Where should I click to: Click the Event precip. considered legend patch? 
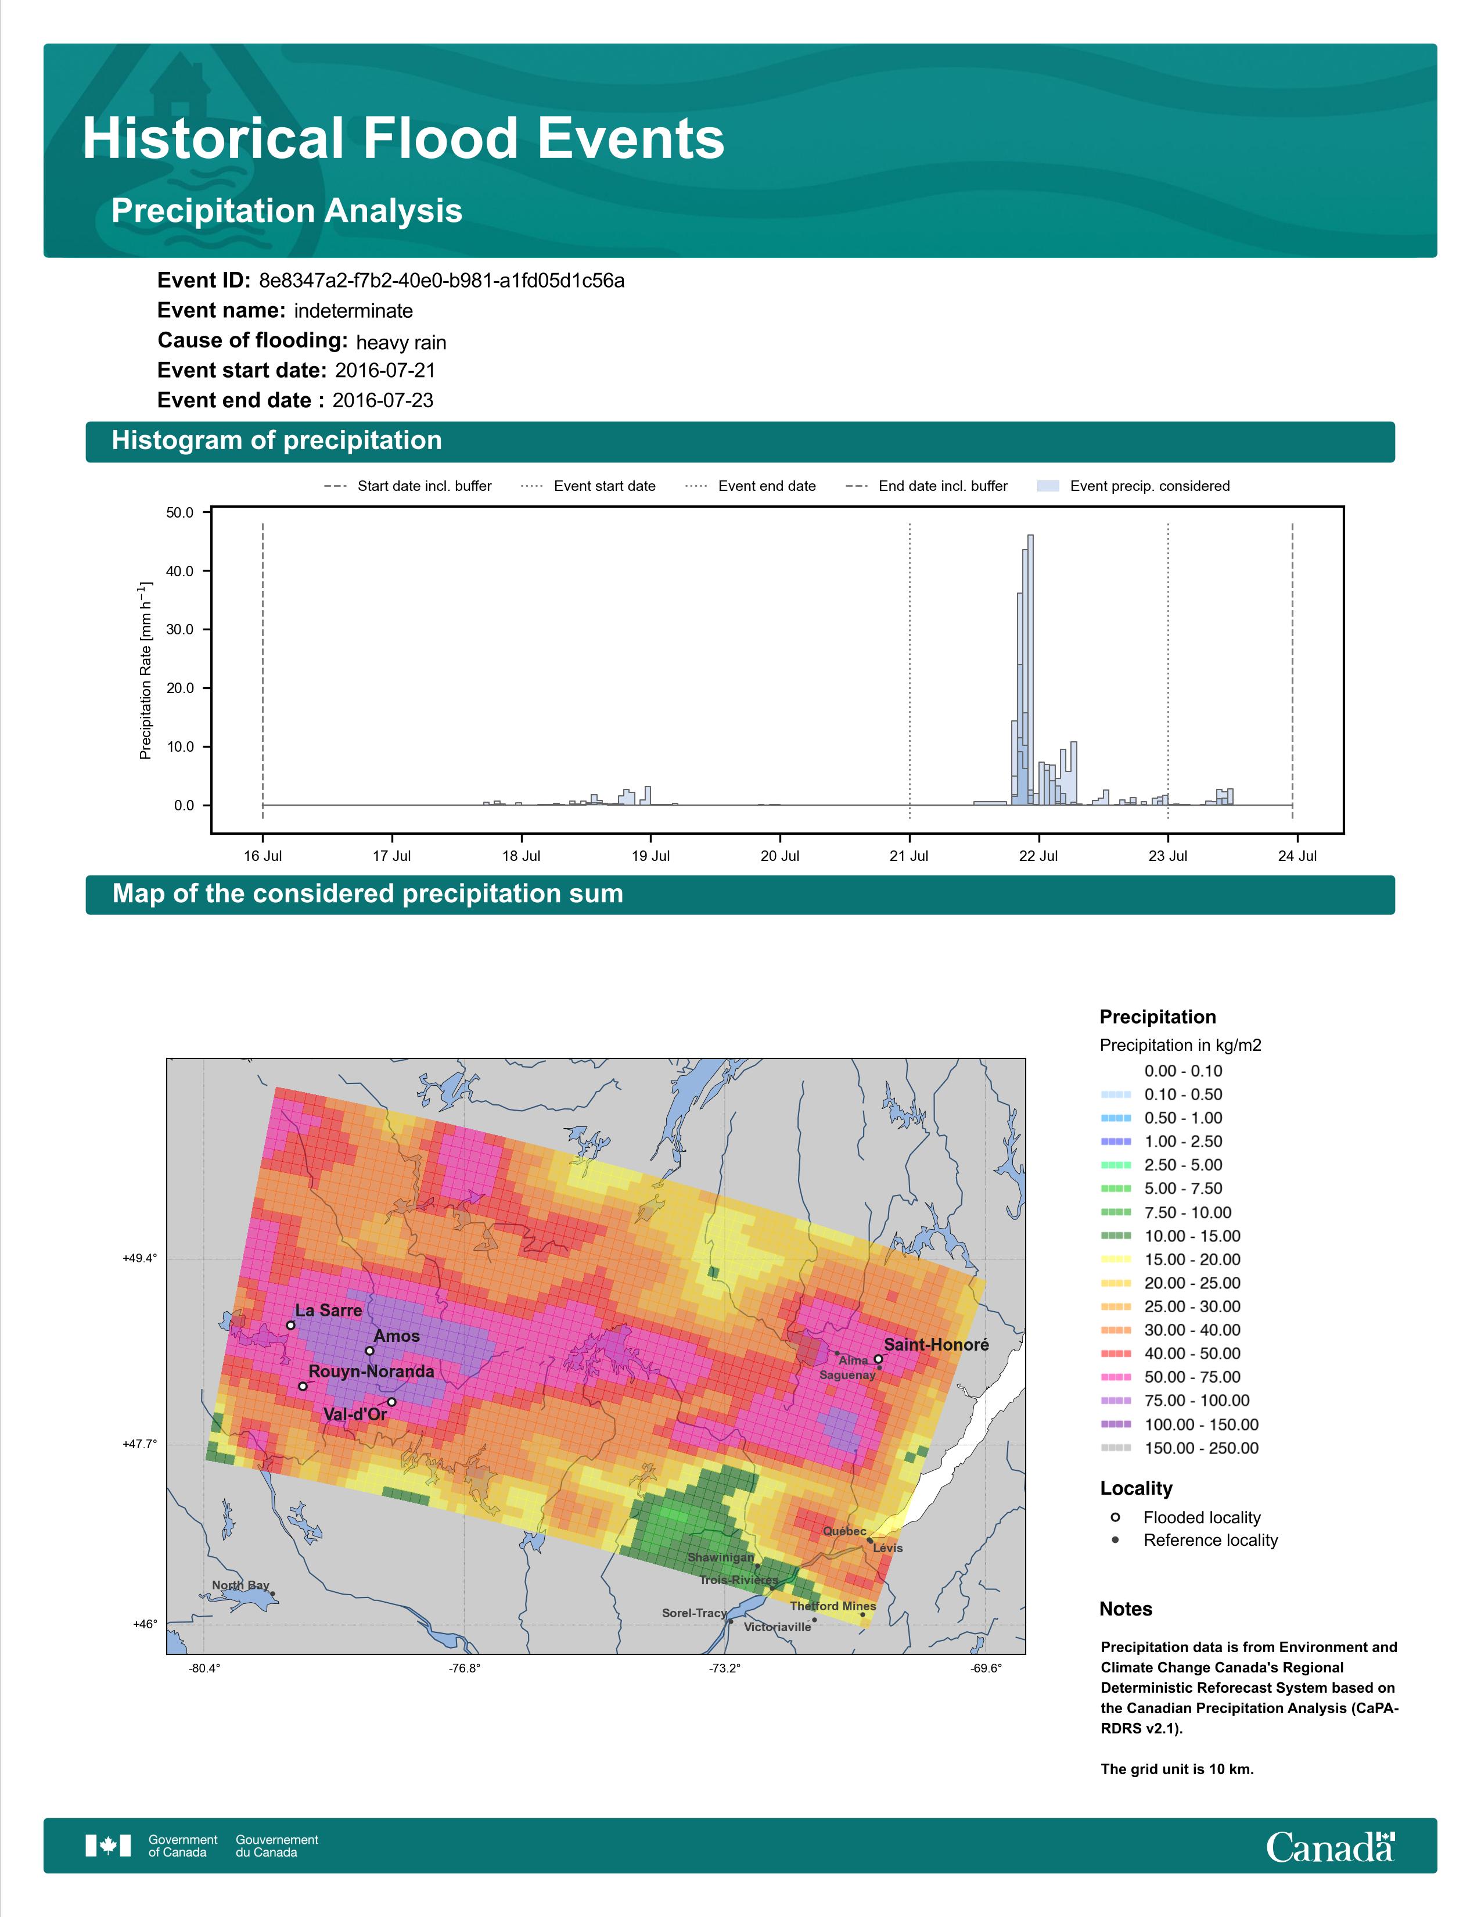pyautogui.click(x=1048, y=486)
